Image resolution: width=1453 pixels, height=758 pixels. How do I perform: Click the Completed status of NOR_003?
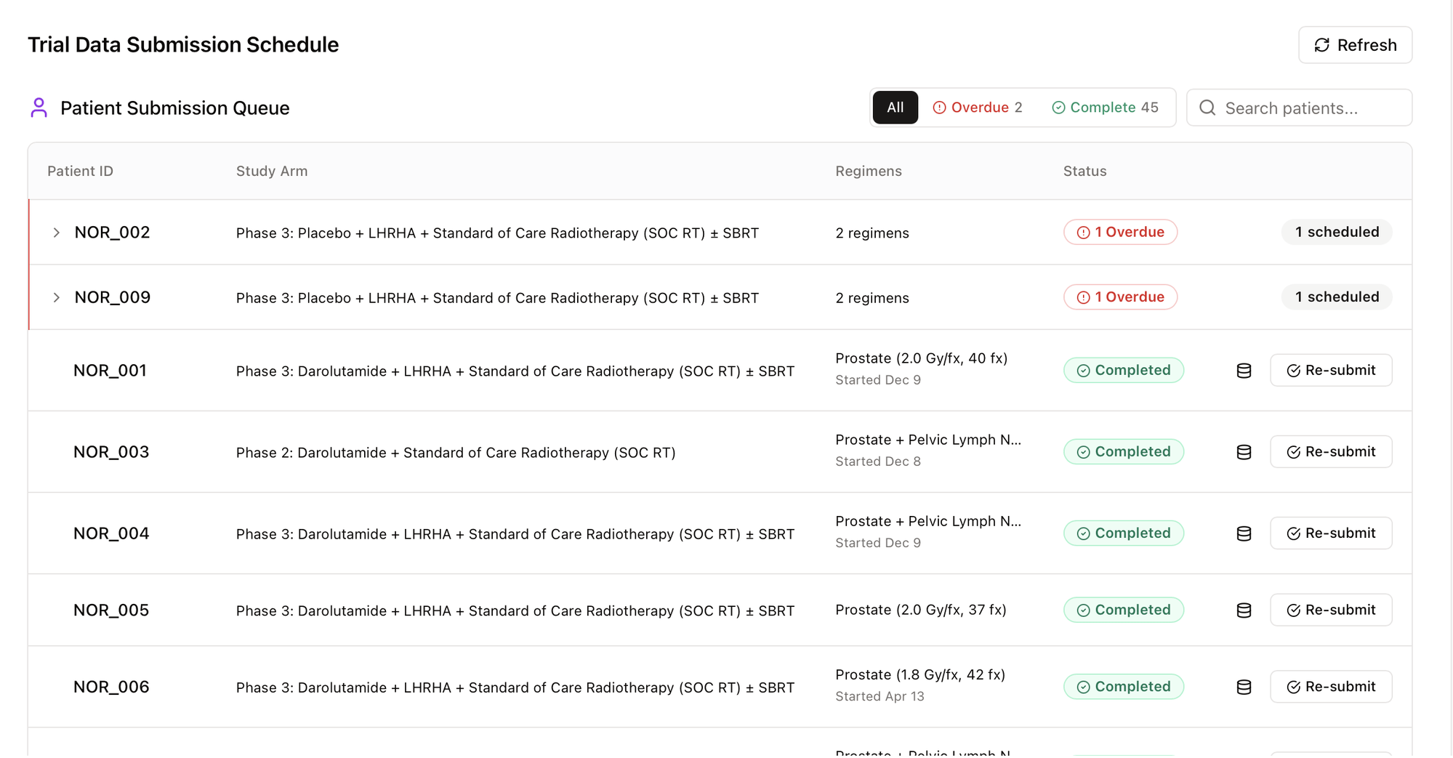pyautogui.click(x=1124, y=452)
